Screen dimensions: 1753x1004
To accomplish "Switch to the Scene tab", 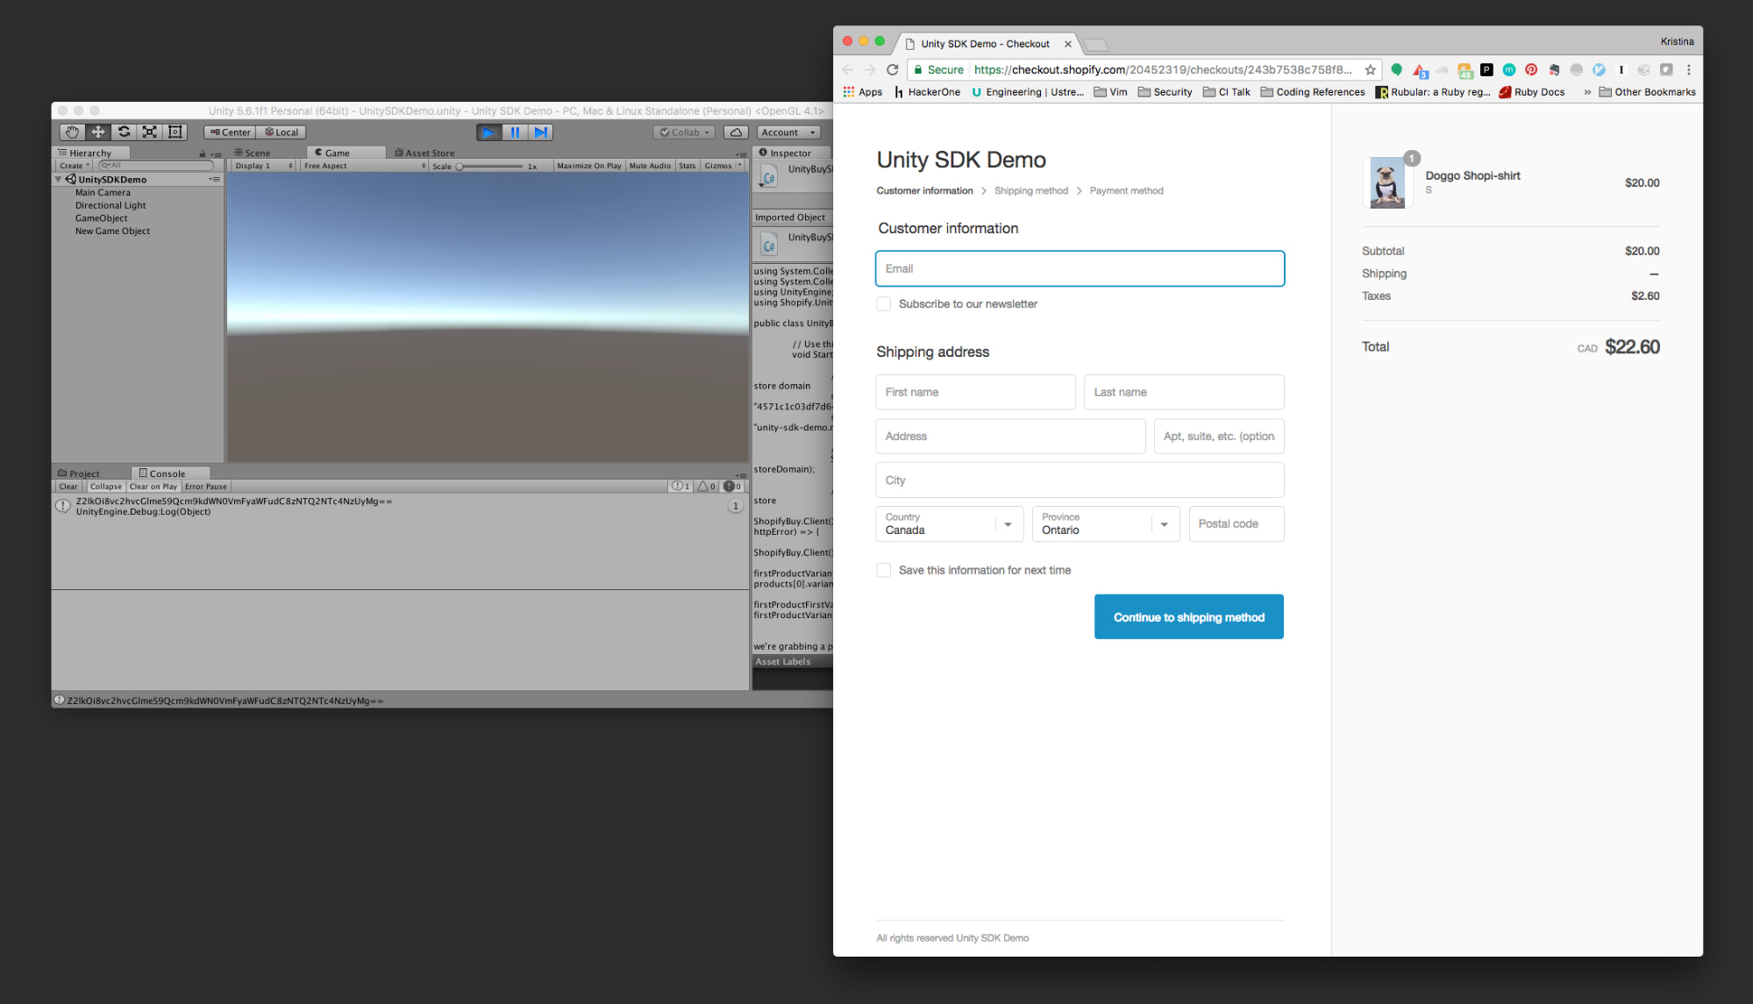I will [253, 152].
